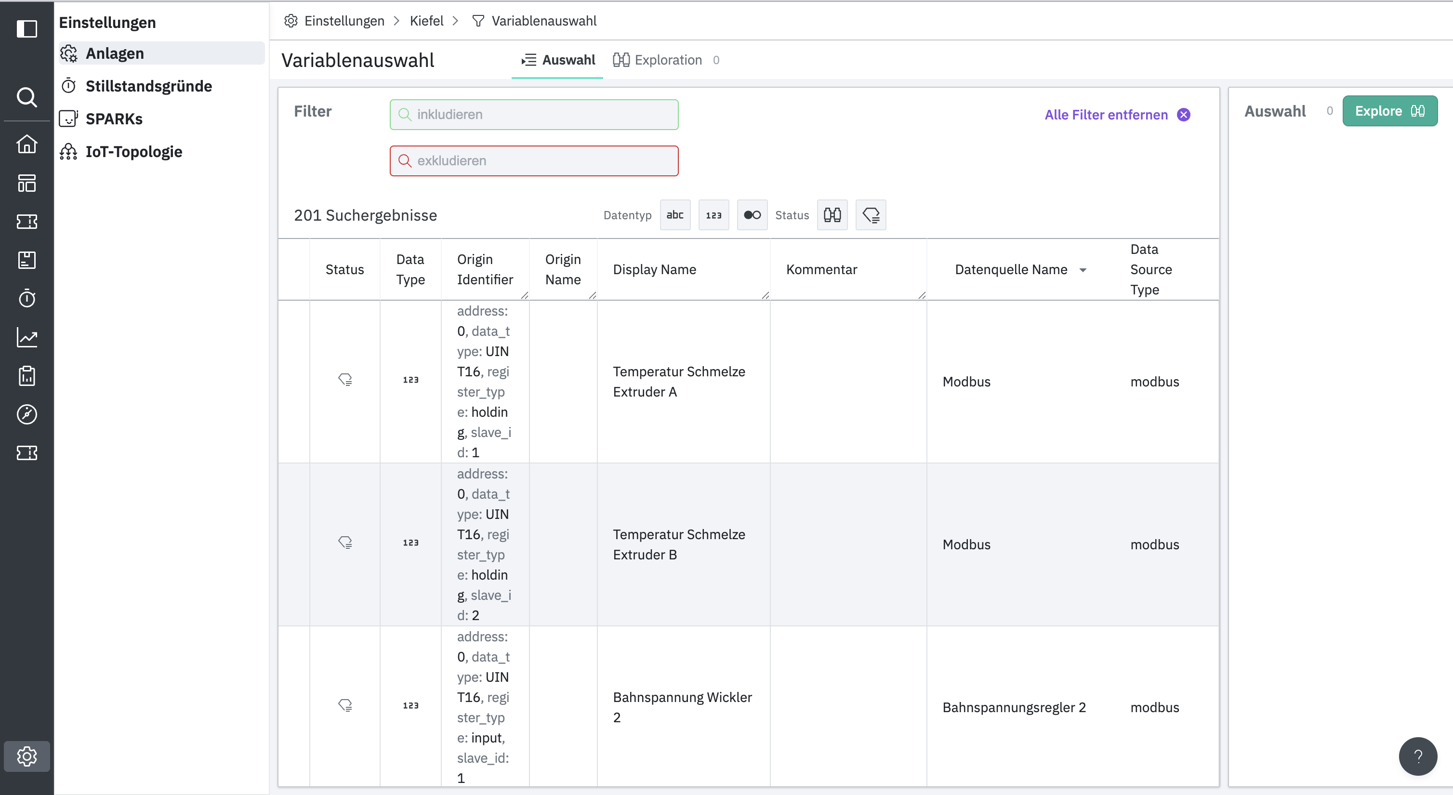The height and width of the screenshot is (795, 1453).
Task: Toggle the boolean datatype filter
Action: [752, 215]
